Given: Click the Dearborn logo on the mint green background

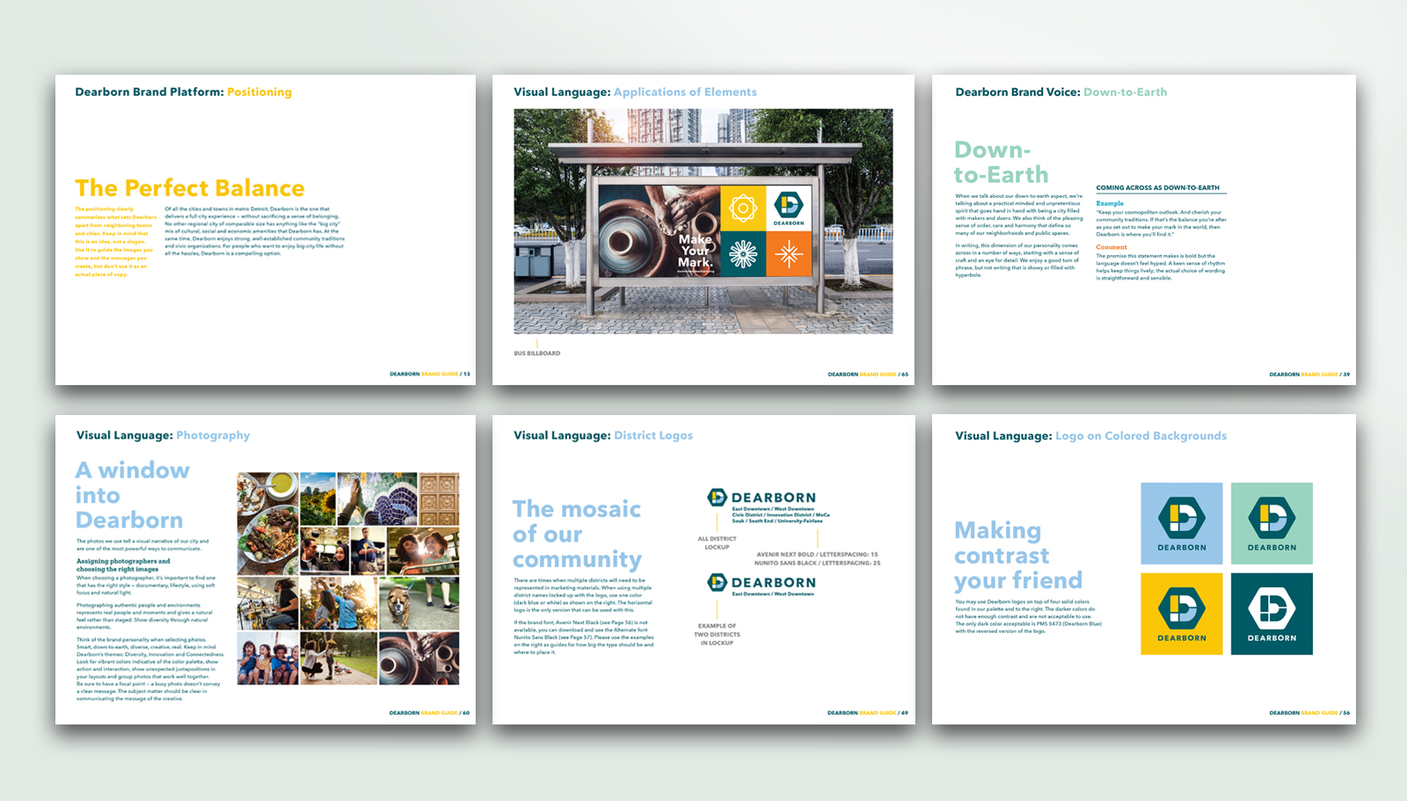Looking at the screenshot, I should 1272,523.
